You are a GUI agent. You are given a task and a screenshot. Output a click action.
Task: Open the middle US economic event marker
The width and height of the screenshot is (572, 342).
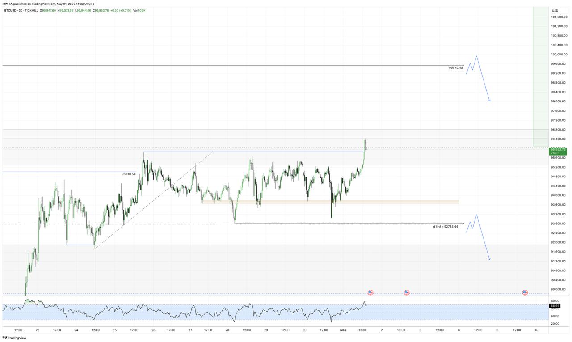click(x=407, y=292)
